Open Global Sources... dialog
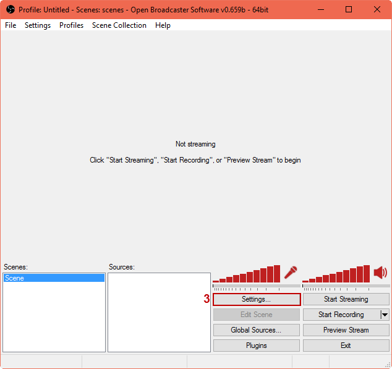Image resolution: width=392 pixels, height=369 pixels. (x=256, y=330)
